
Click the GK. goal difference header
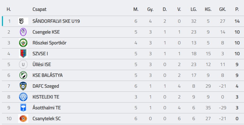pos(222,9)
